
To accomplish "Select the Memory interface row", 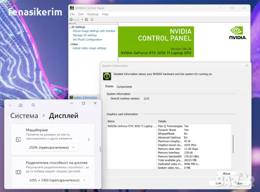I will [x=175, y=153].
